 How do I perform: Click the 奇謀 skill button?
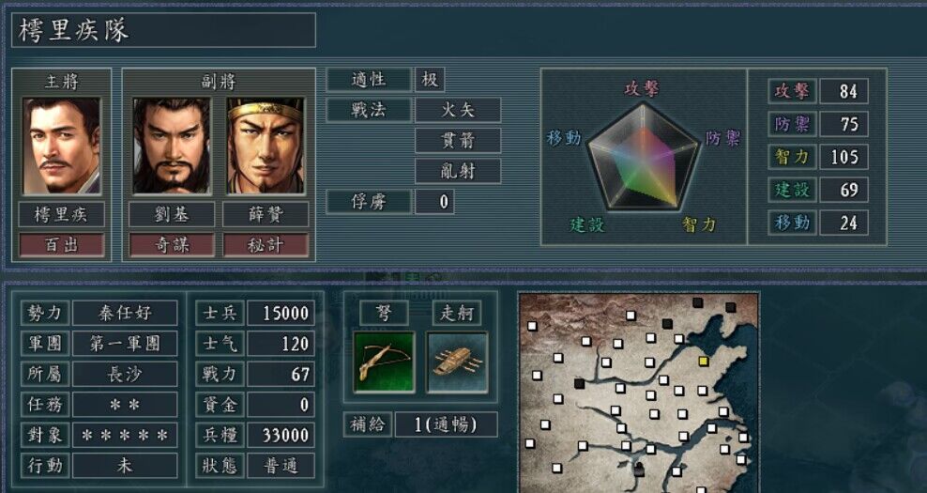(172, 245)
